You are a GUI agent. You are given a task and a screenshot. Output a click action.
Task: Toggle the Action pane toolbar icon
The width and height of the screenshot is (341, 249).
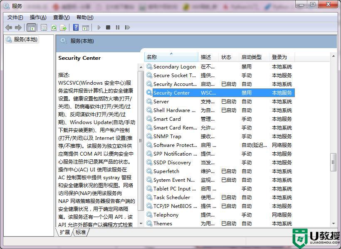86,27
